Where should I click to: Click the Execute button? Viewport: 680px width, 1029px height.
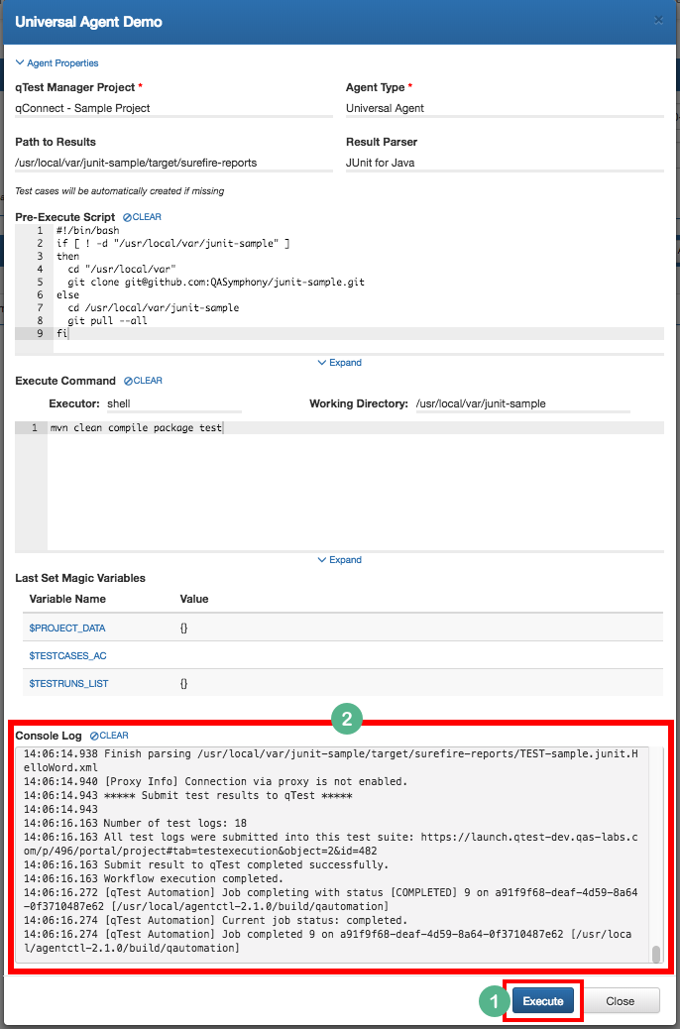click(543, 1001)
